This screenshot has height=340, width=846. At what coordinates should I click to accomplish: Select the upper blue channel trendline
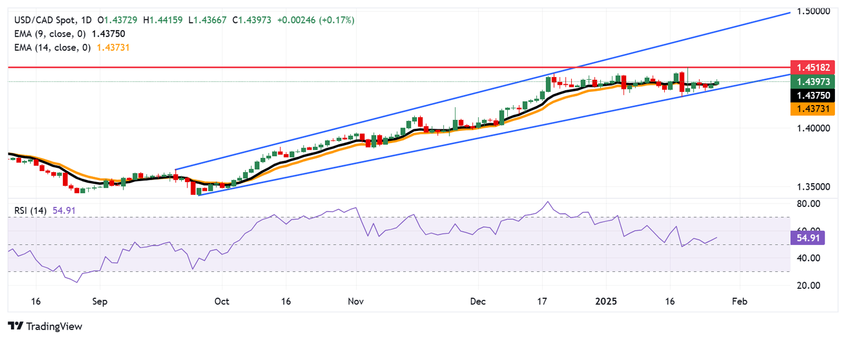pyautogui.click(x=482, y=91)
